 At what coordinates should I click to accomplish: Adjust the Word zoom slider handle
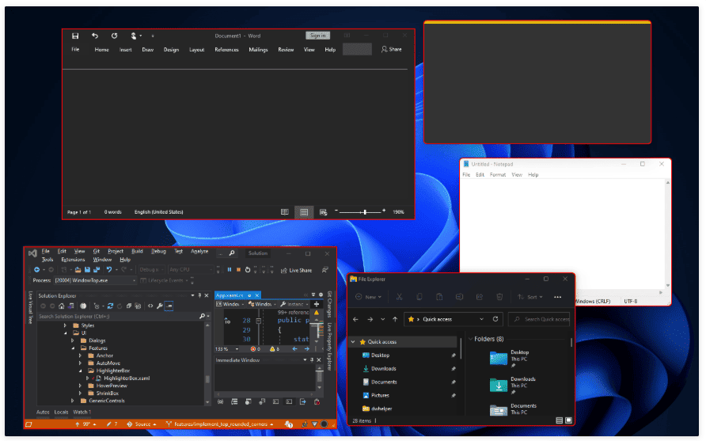365,211
